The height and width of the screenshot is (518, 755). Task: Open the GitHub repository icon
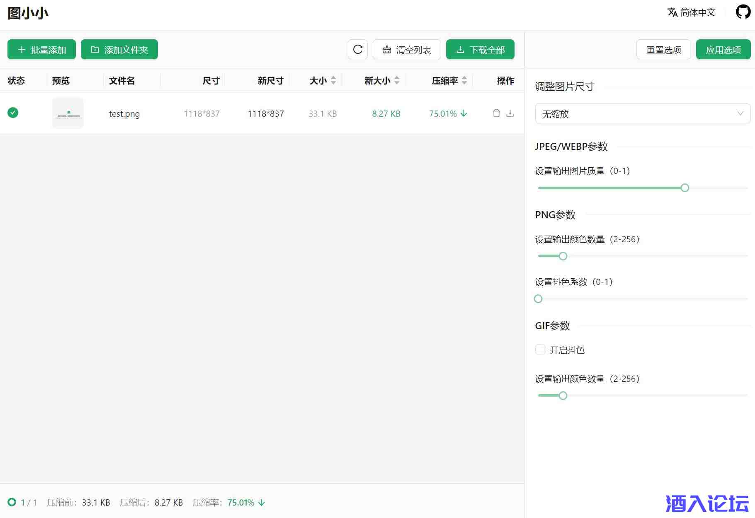[x=743, y=12]
